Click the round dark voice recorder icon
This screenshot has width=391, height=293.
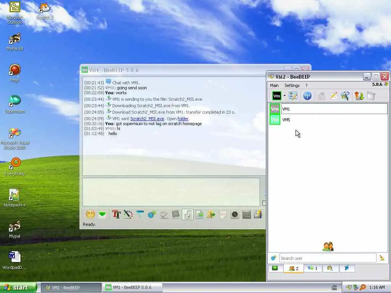click(x=235, y=214)
